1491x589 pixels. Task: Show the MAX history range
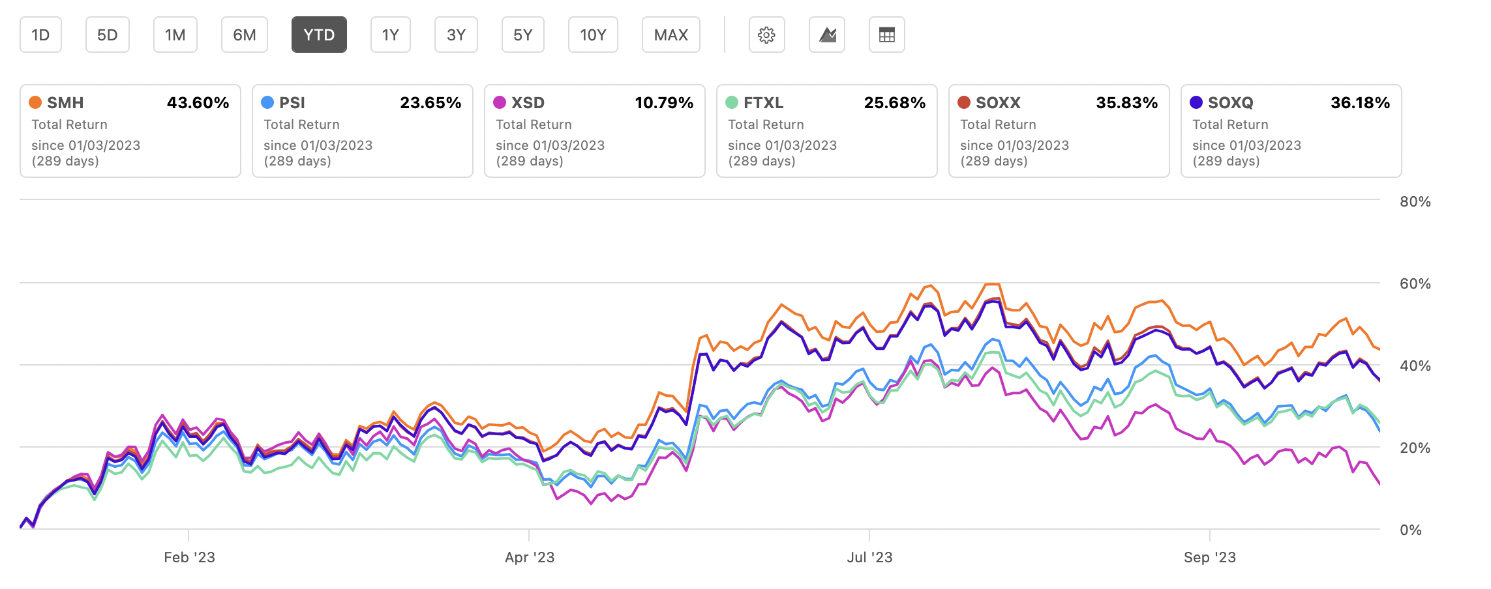pos(671,35)
